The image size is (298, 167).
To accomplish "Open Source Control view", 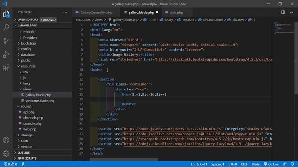I will 6,41.
